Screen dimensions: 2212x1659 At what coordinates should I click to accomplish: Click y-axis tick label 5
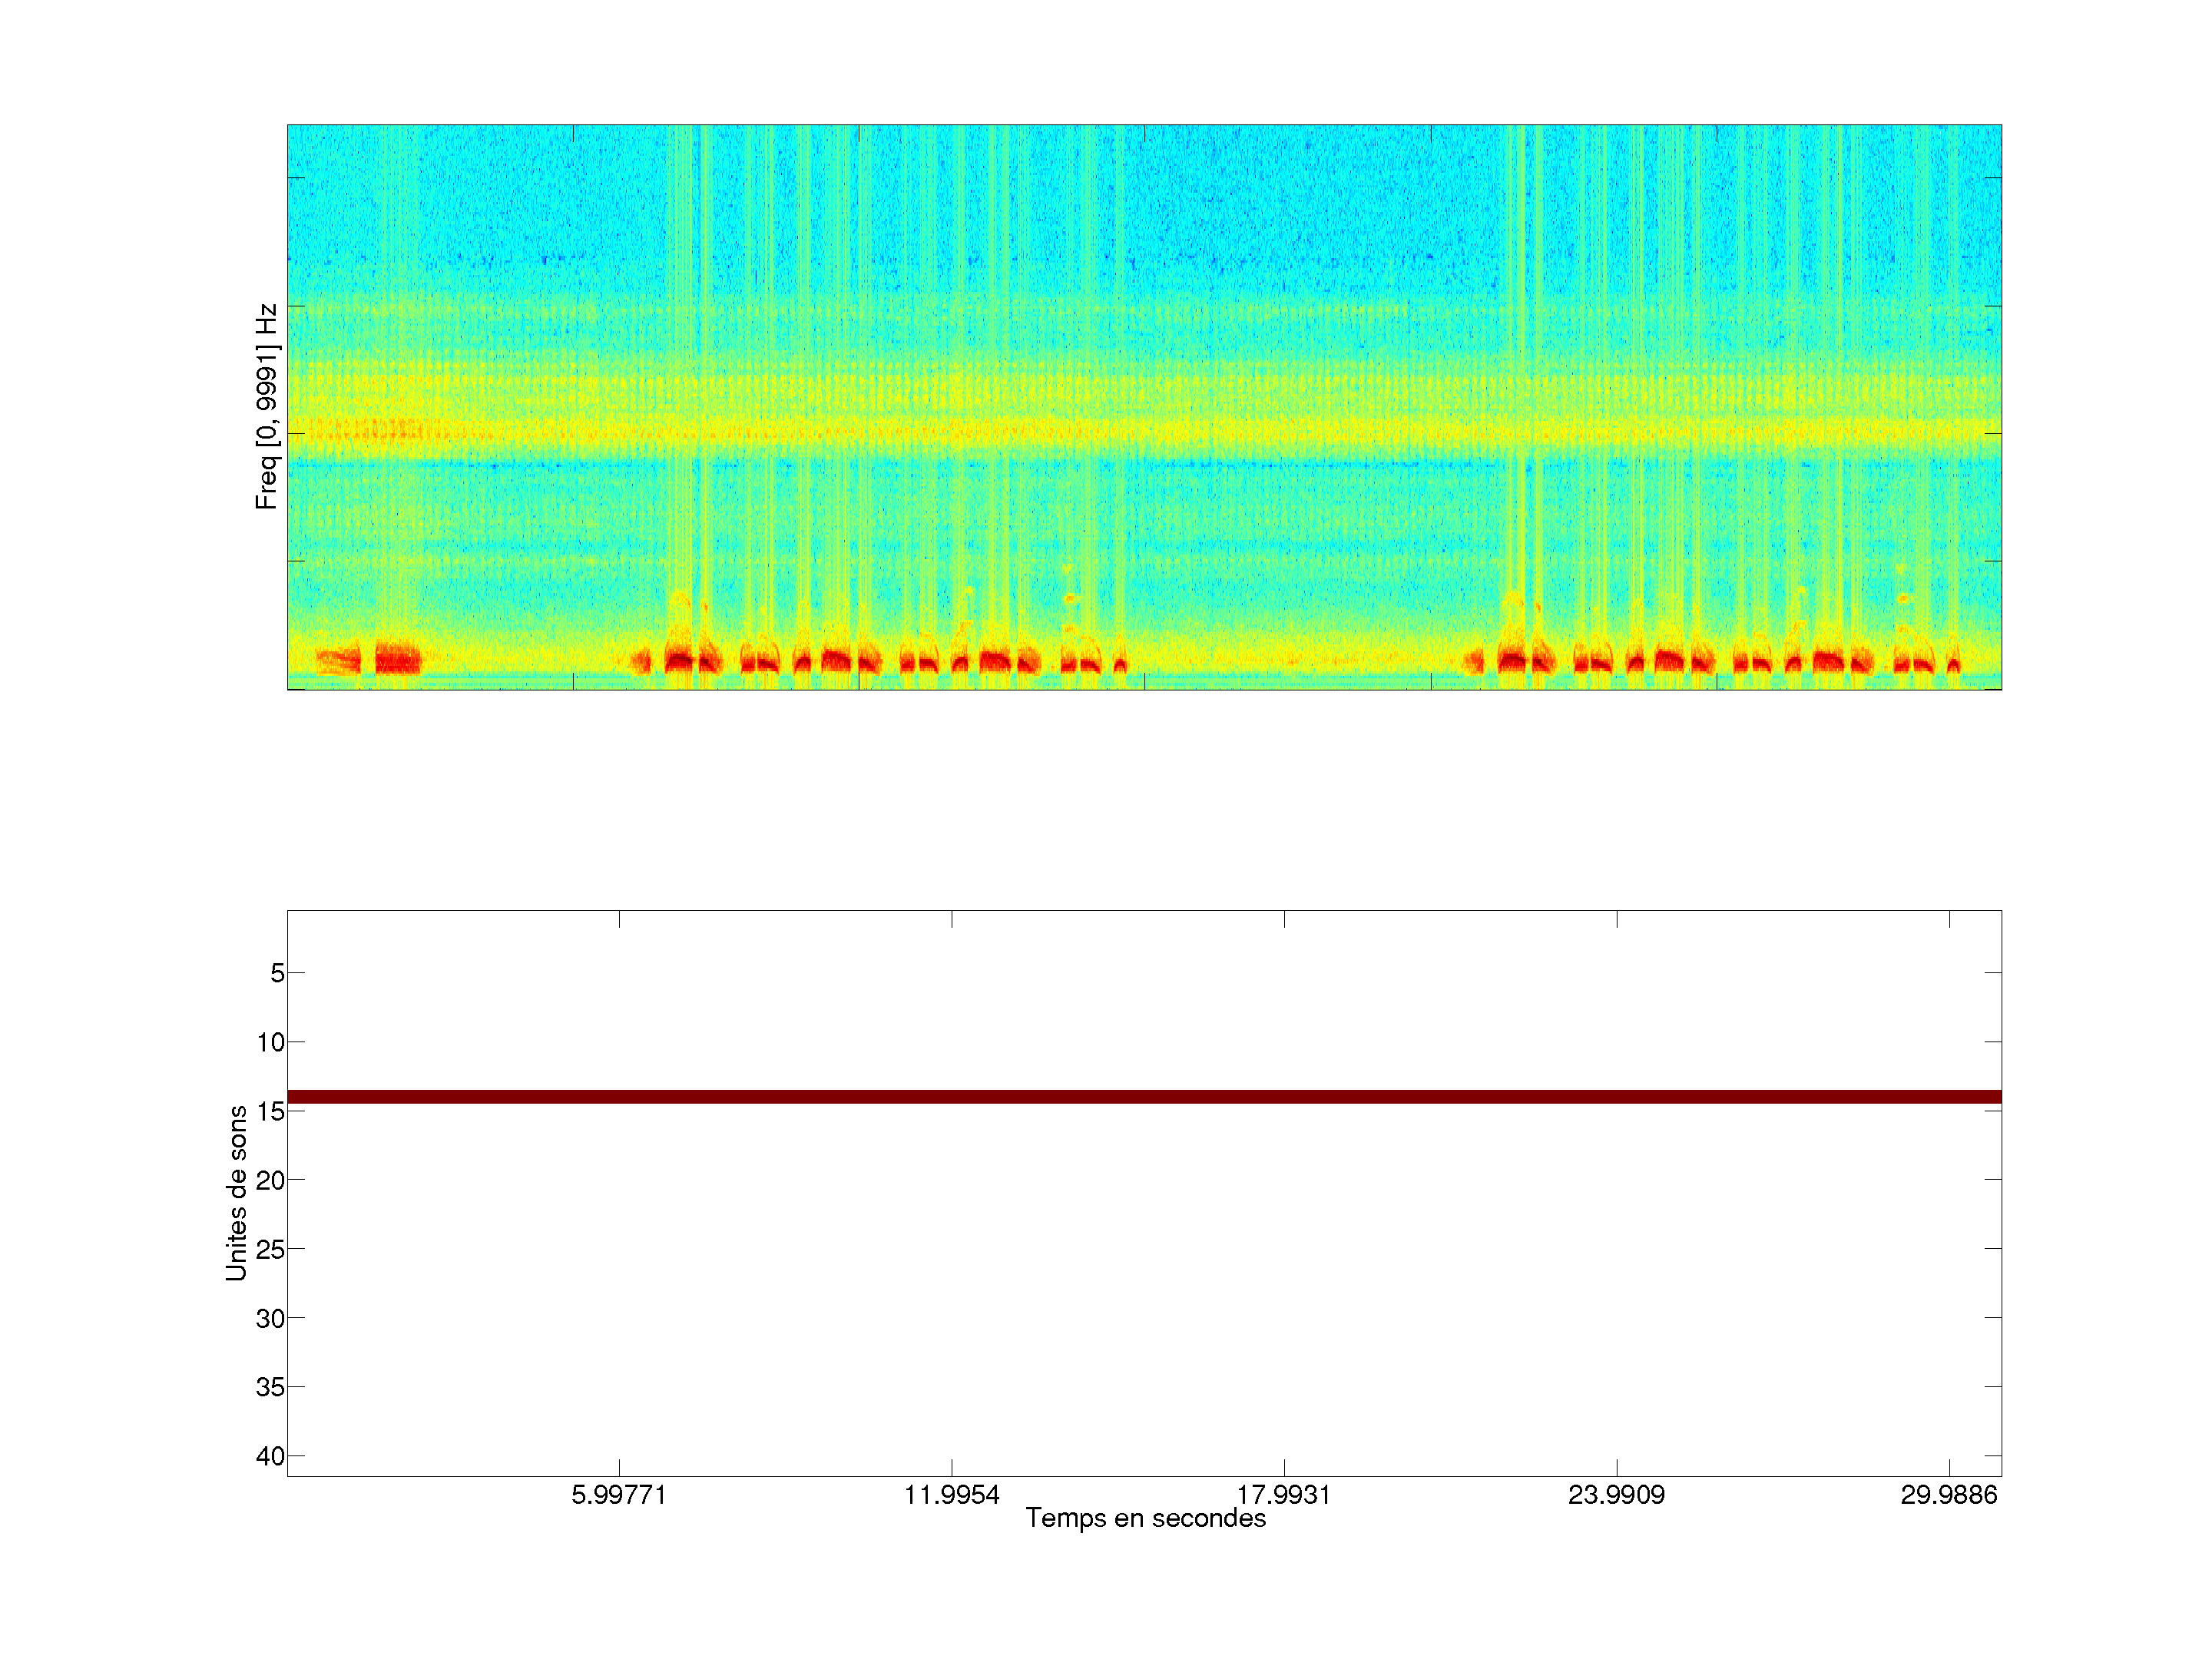pyautogui.click(x=277, y=973)
